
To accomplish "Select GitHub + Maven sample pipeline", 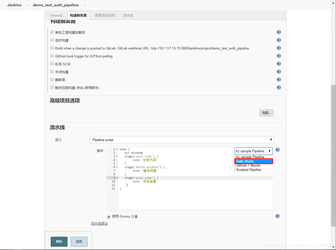I will pos(254,166).
